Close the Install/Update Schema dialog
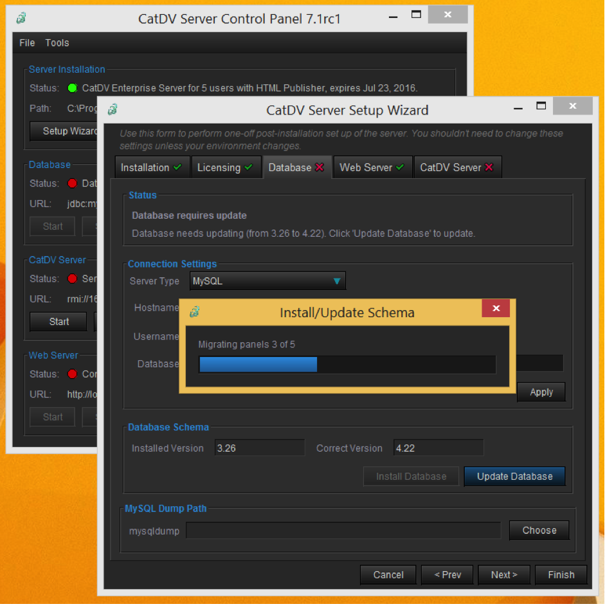The width and height of the screenshot is (605, 604). (496, 309)
